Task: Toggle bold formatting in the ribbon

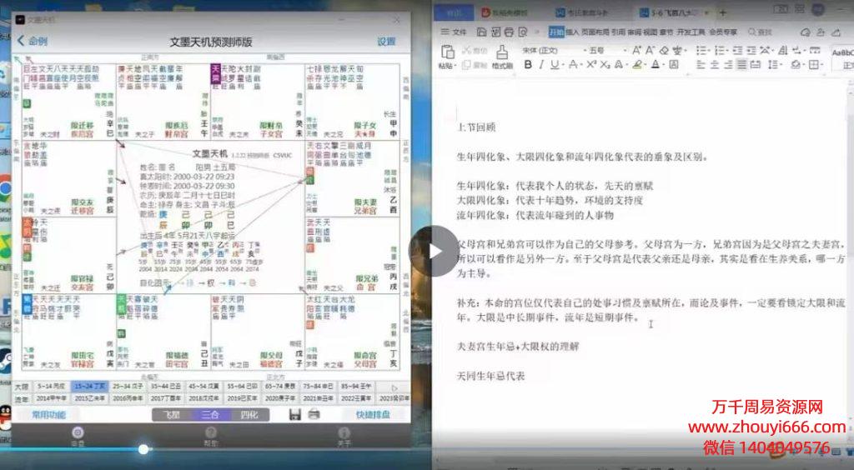Action: (527, 64)
